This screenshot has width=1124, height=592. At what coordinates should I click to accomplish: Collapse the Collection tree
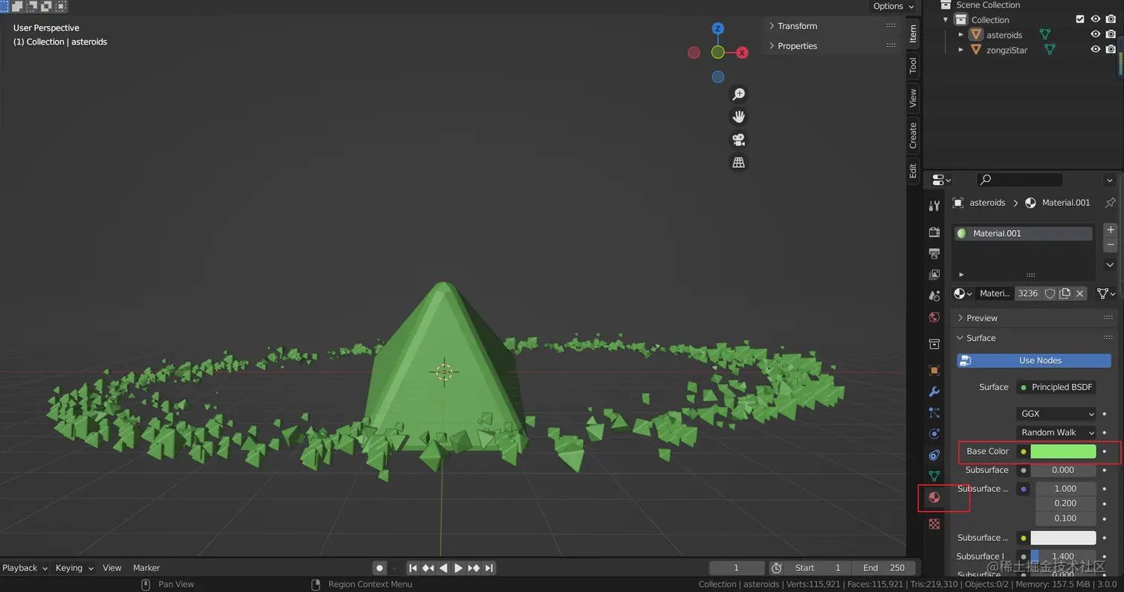click(x=946, y=20)
